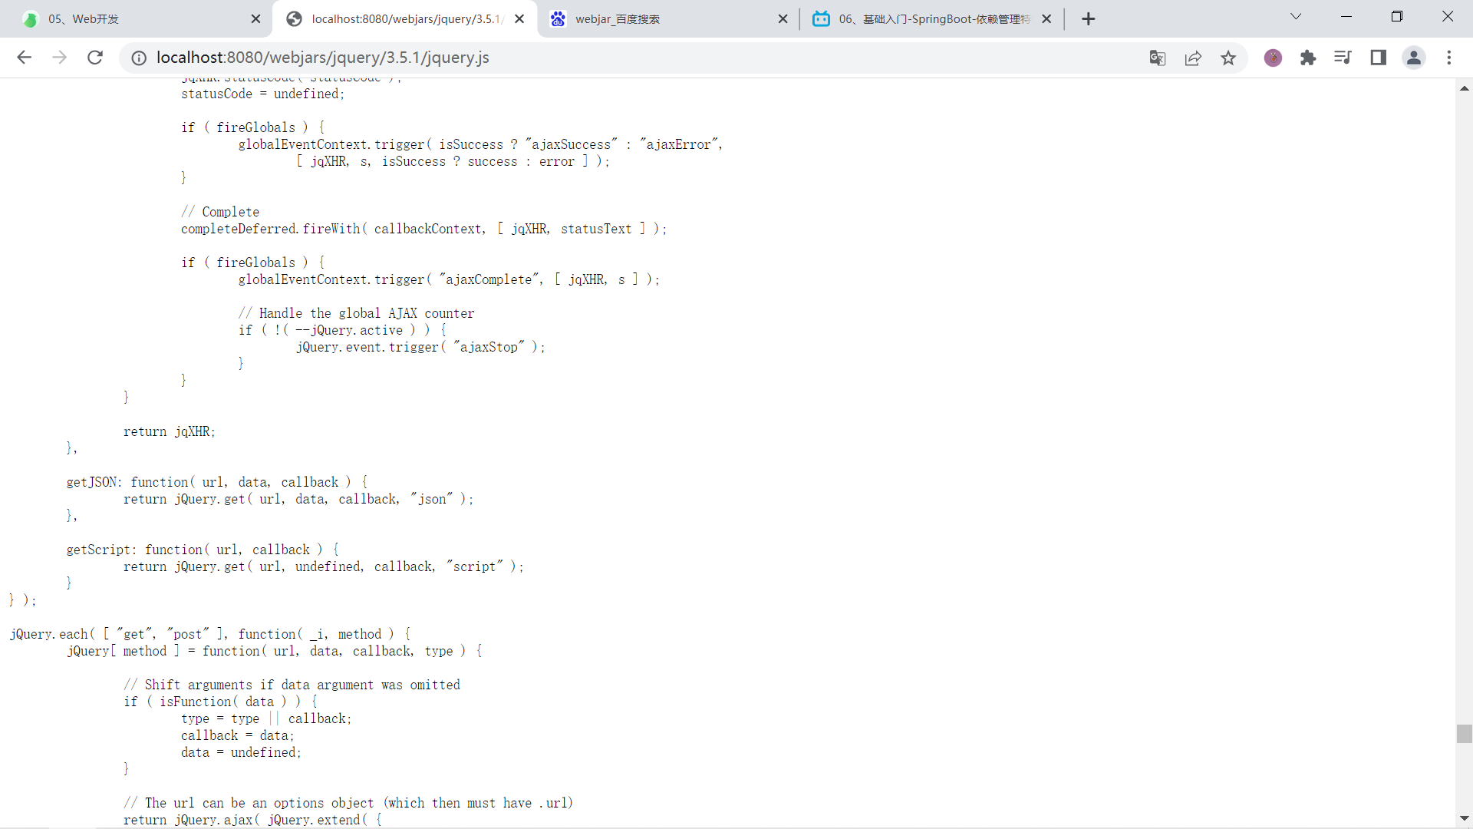Screen dimensions: 1473x829
Task: Click '[ jqXHR, s, isSuccess ? success : error ]' line
Action: pyautogui.click(x=453, y=161)
